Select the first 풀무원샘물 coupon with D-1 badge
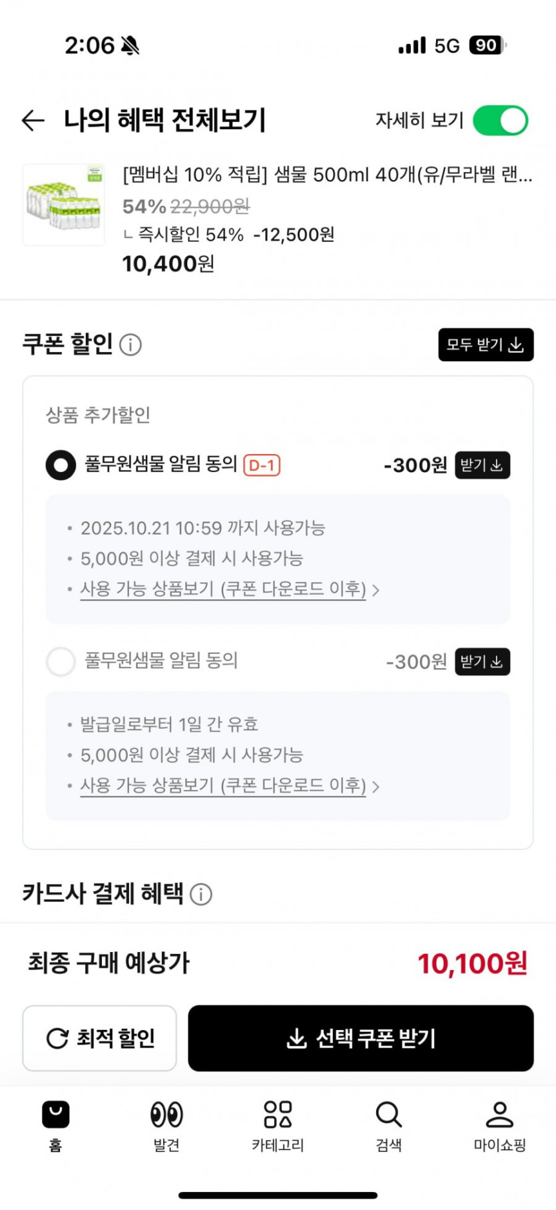The width and height of the screenshot is (556, 1210). 61,465
